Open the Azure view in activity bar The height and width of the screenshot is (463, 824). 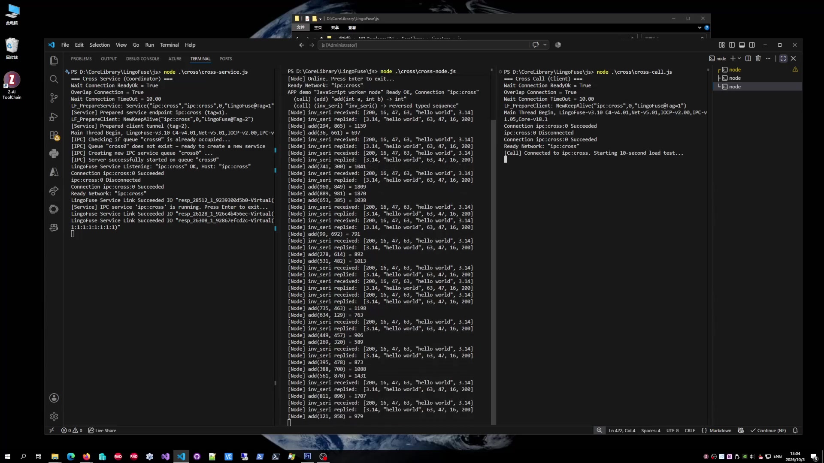tap(54, 172)
